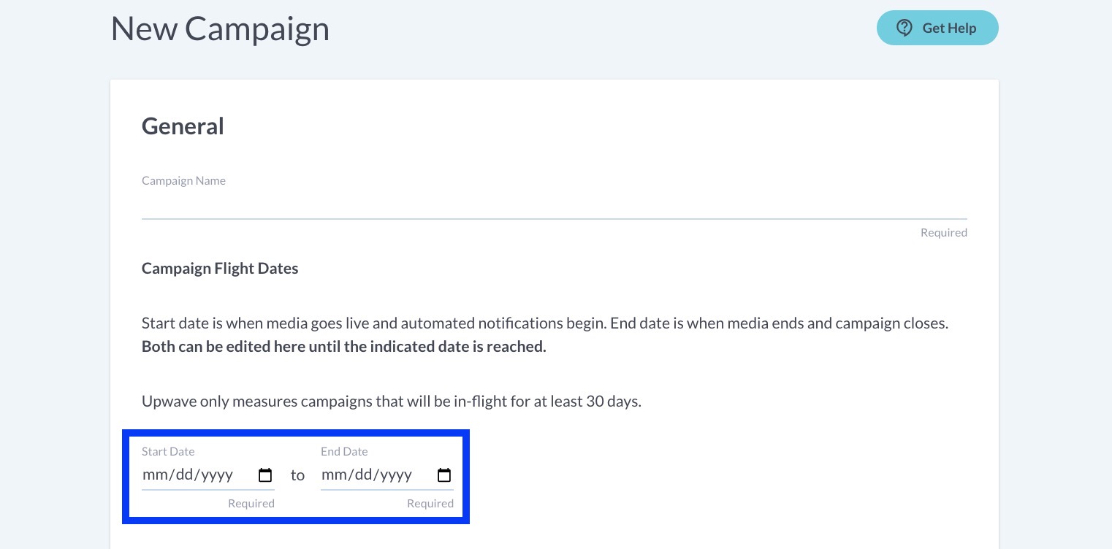Screen dimensions: 1112x549
Task: Select the month segment of Start Date
Action: [x=155, y=475]
